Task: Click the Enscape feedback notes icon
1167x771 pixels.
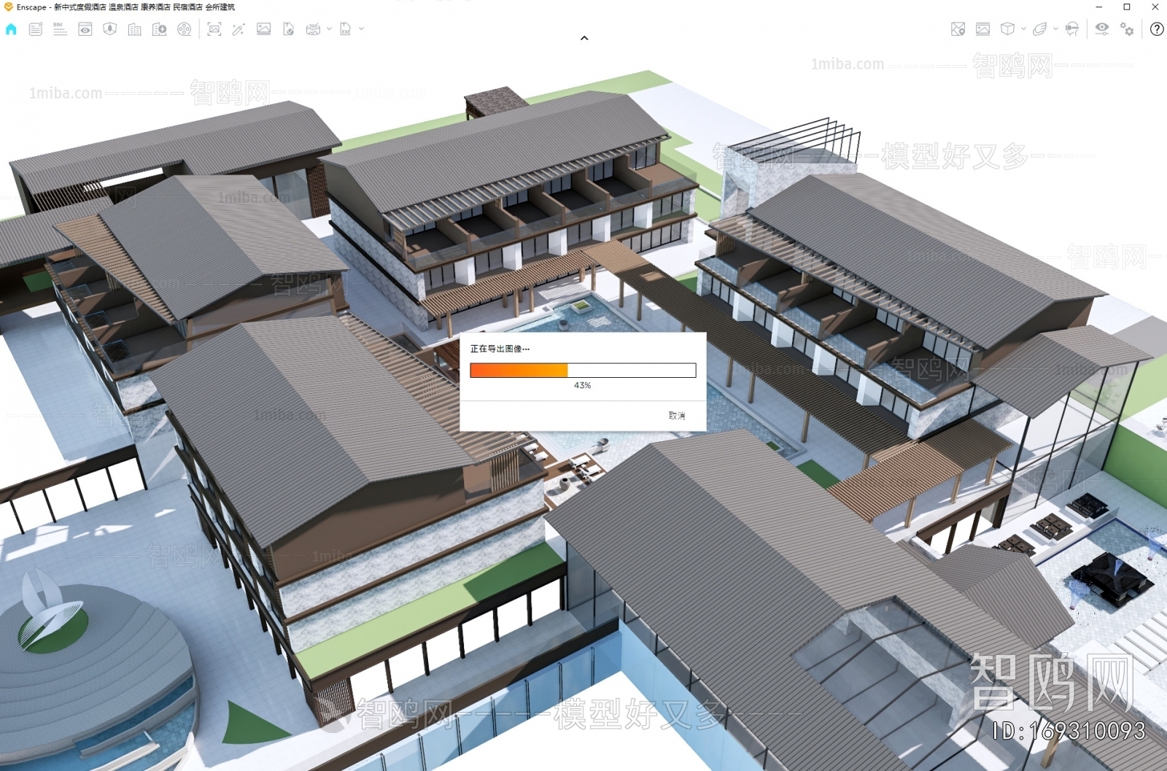Action: pos(34,29)
